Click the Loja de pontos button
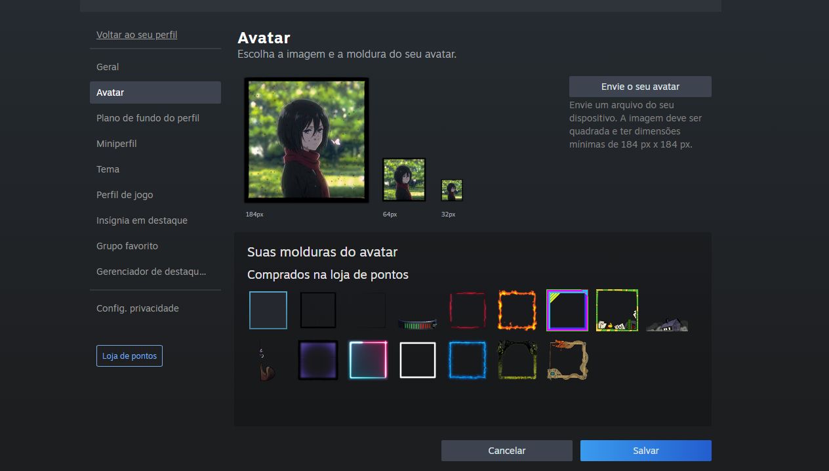The width and height of the screenshot is (829, 471). (129, 356)
